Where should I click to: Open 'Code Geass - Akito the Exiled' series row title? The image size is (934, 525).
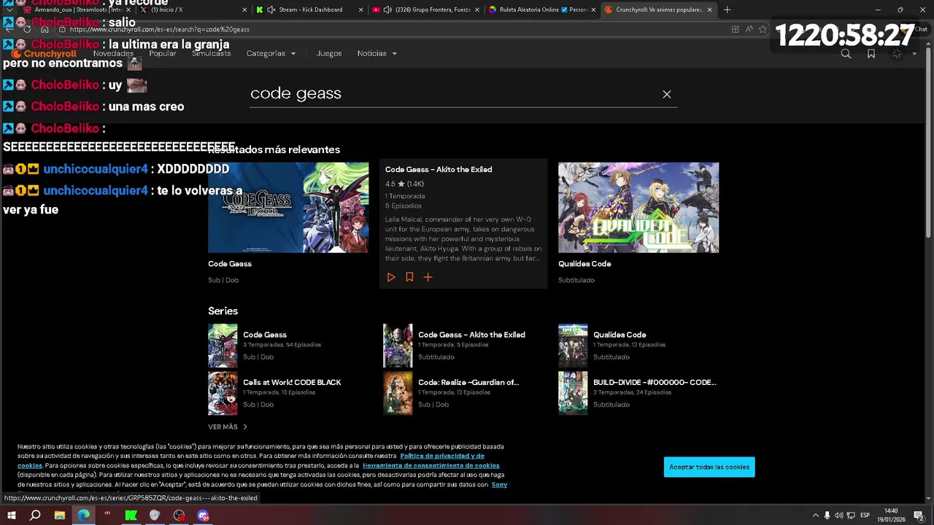tap(471, 335)
